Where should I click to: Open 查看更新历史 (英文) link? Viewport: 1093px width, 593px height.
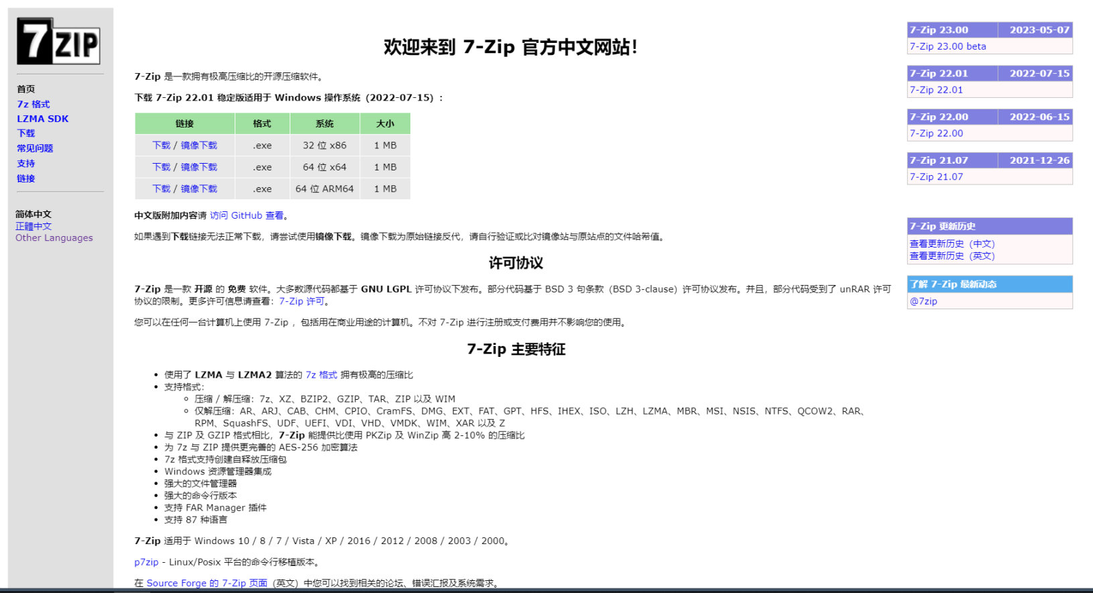(x=952, y=256)
